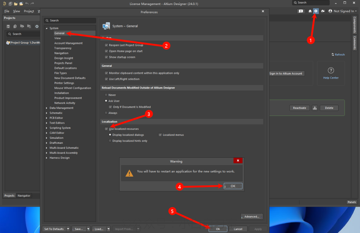Click the notification sharing icon near Home

(x=323, y=11)
